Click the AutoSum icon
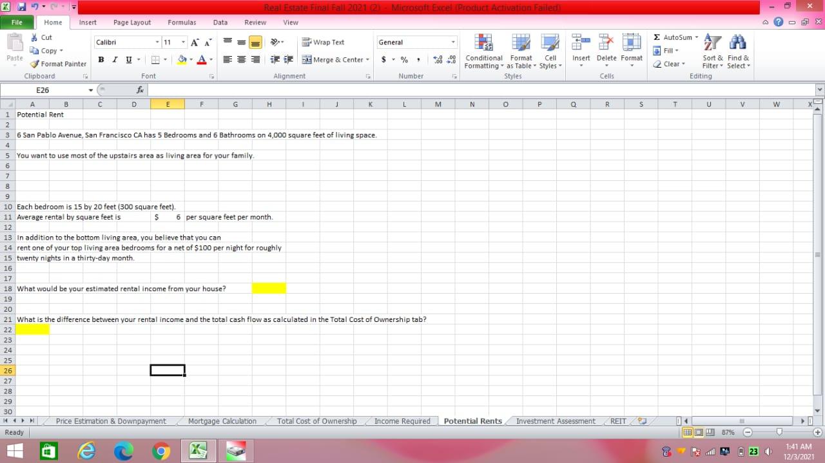The width and height of the screenshot is (825, 463). tap(655, 37)
